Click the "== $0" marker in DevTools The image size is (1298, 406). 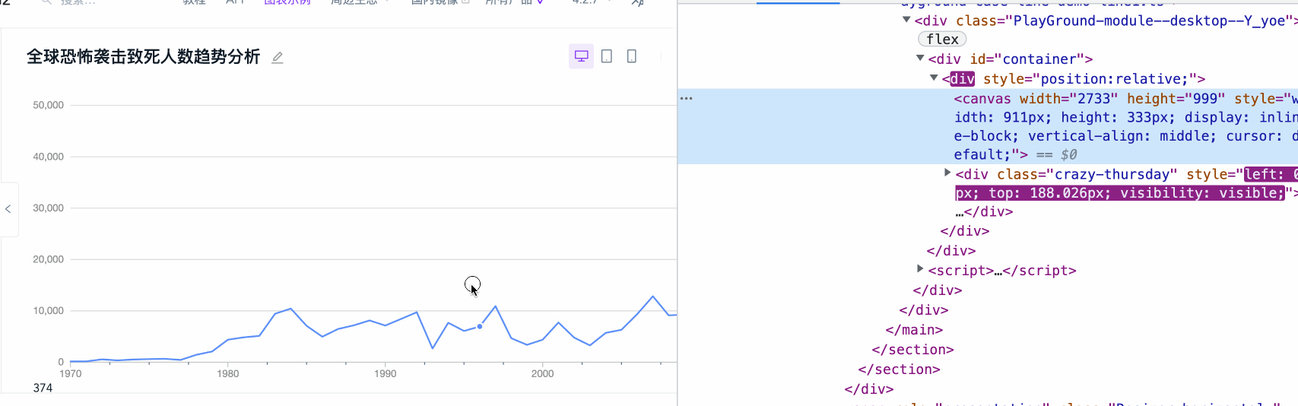click(1056, 154)
